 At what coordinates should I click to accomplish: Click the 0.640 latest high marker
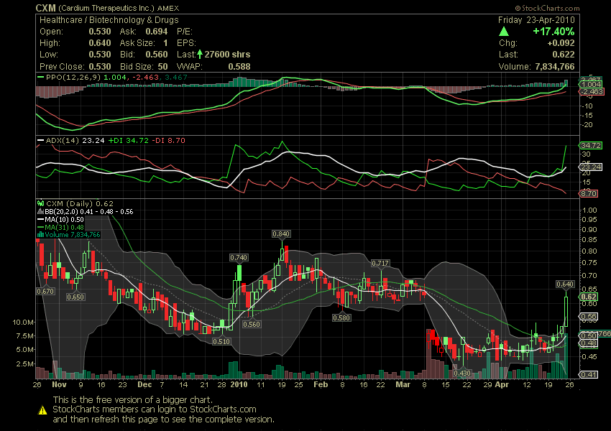tap(565, 284)
